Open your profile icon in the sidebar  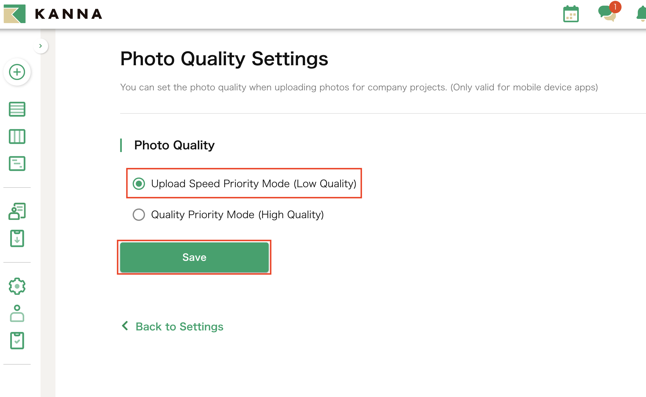[17, 313]
